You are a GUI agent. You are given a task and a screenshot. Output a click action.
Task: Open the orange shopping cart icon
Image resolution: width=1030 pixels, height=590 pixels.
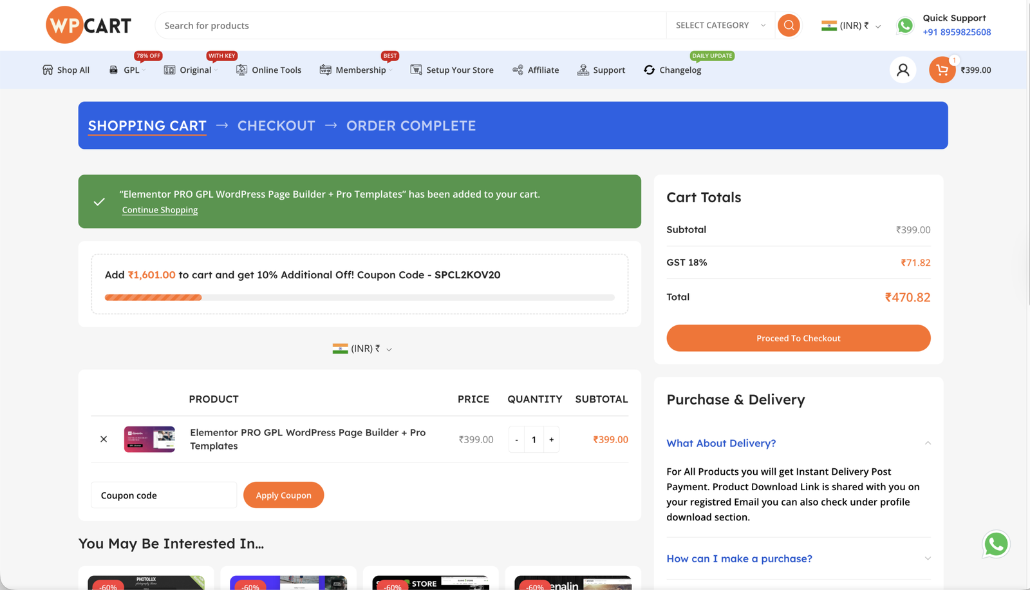[x=942, y=70]
